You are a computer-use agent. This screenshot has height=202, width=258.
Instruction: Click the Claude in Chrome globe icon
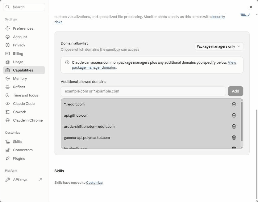(8, 120)
